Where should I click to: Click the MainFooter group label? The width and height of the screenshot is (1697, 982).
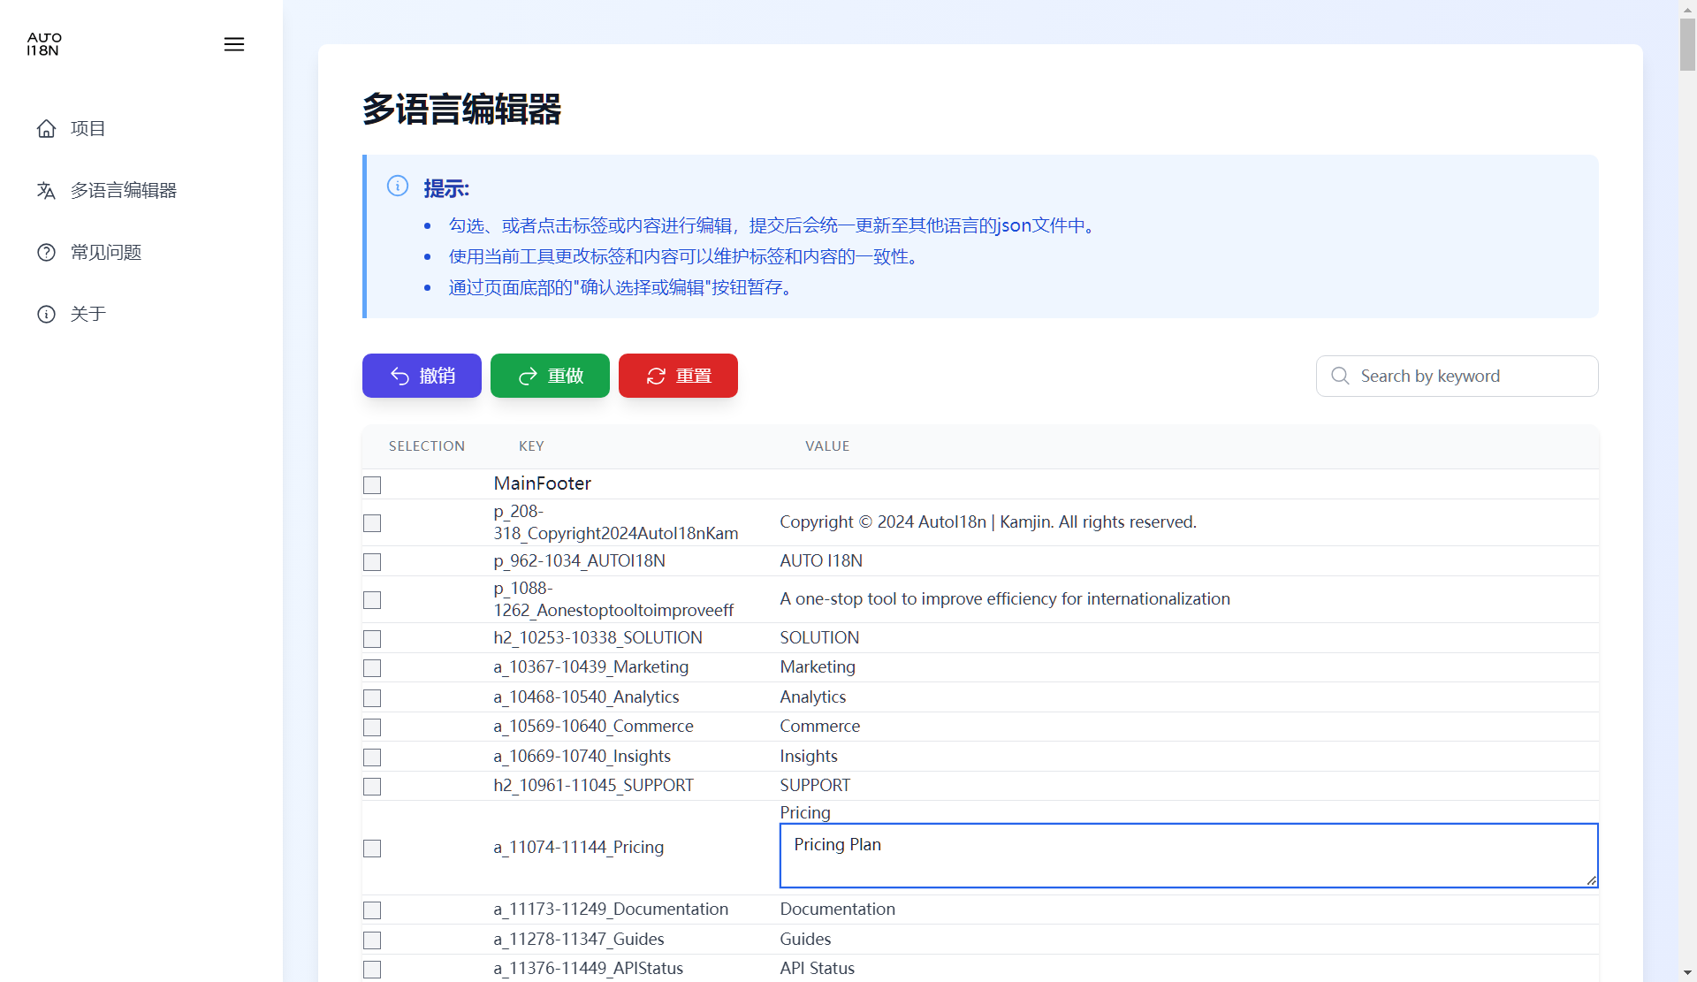click(x=542, y=483)
